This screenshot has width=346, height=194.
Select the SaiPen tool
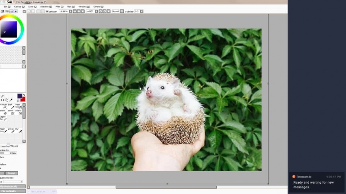coord(11,112)
